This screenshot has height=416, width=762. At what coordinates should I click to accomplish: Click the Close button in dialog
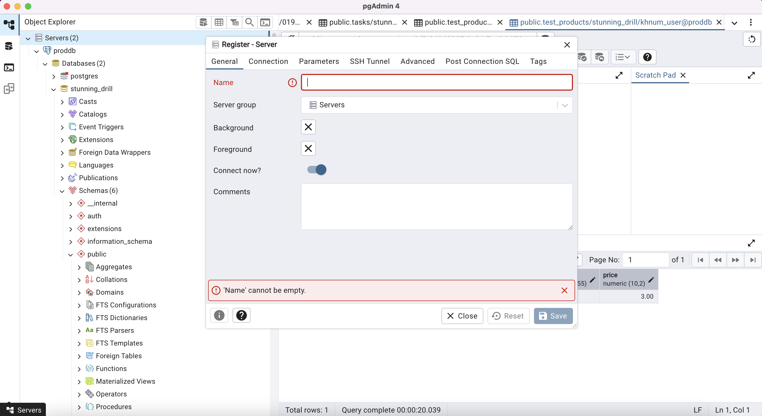[x=462, y=316]
